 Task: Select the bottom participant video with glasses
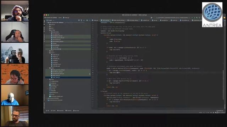(15, 116)
